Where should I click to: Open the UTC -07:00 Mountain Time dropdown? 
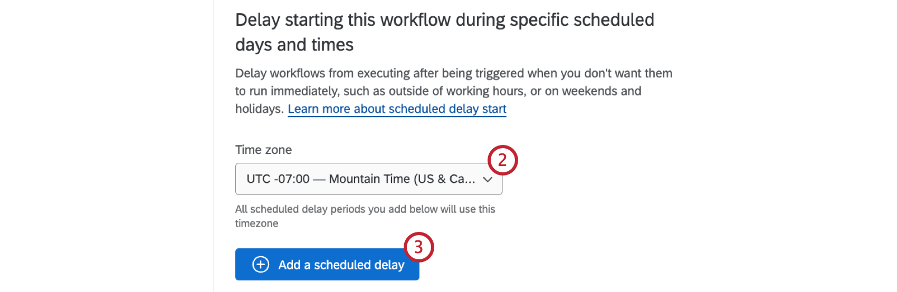(368, 179)
